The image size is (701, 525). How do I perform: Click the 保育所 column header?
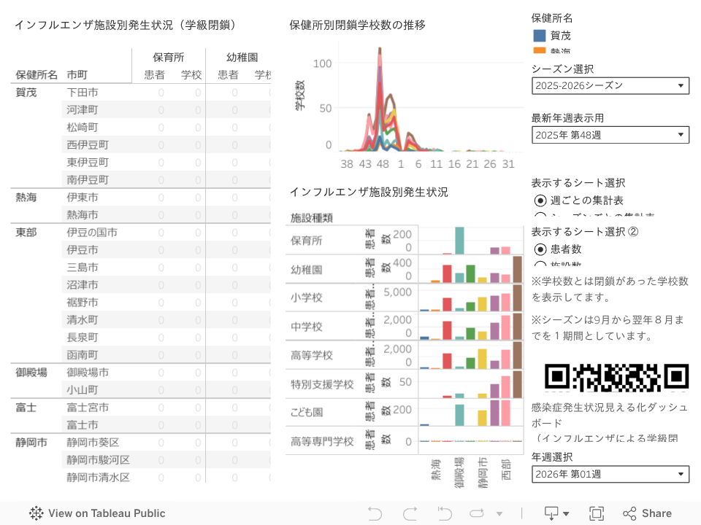coord(169,57)
